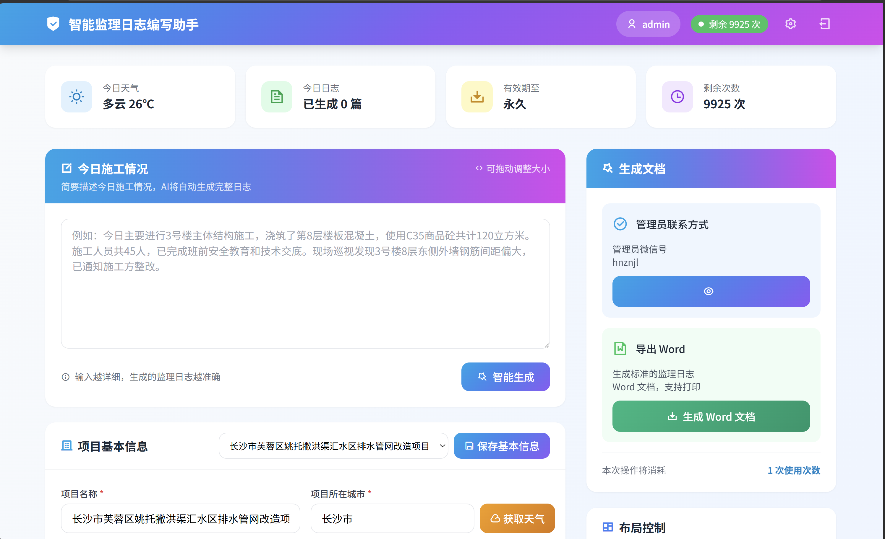Click the 生成 Word 文档 button
This screenshot has height=539, width=885.
[x=711, y=416]
